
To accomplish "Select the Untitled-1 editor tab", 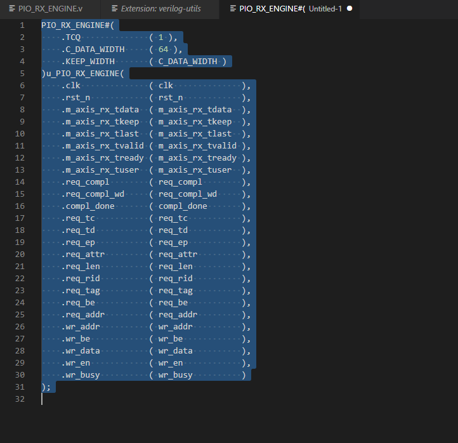I will (x=289, y=9).
